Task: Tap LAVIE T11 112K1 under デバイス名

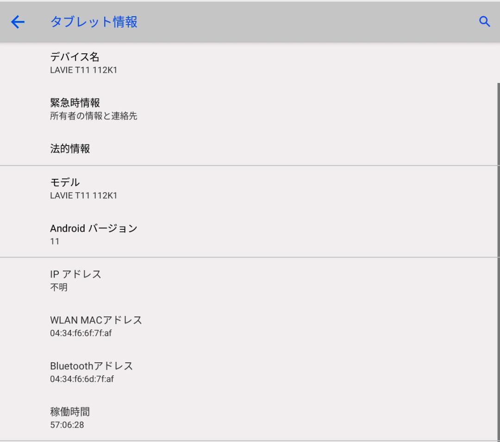Action: point(83,70)
